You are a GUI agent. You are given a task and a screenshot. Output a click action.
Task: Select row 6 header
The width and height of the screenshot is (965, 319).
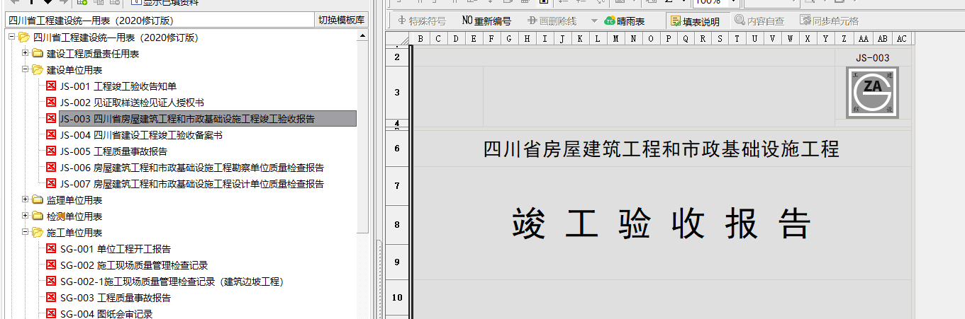397,149
